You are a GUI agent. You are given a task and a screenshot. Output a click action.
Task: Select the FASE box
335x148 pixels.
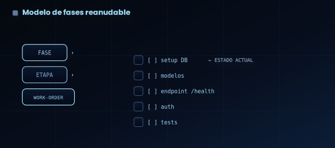pos(45,53)
